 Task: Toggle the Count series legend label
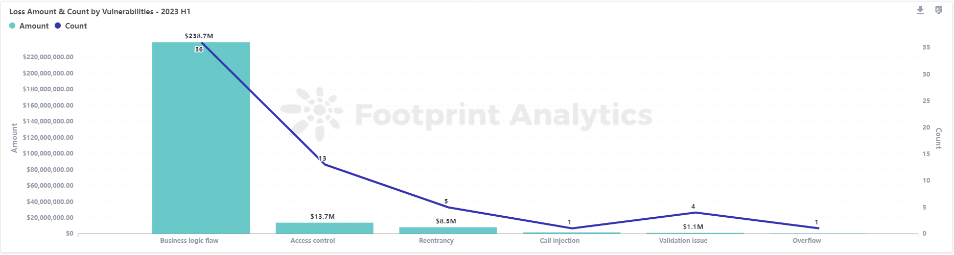pyautogui.click(x=76, y=26)
